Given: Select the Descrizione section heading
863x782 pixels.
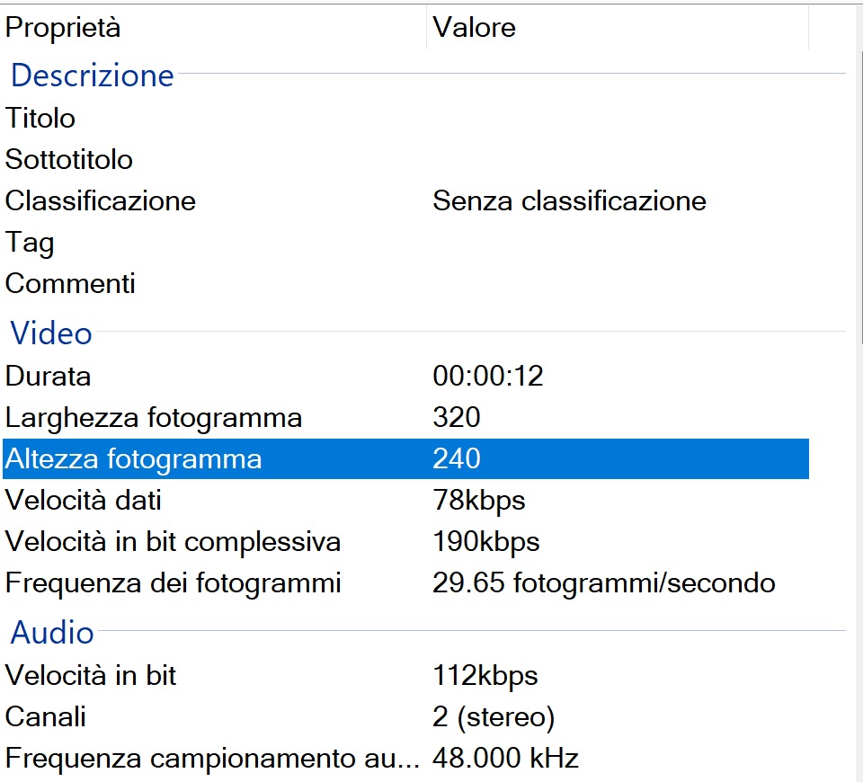Looking at the screenshot, I should [x=92, y=76].
